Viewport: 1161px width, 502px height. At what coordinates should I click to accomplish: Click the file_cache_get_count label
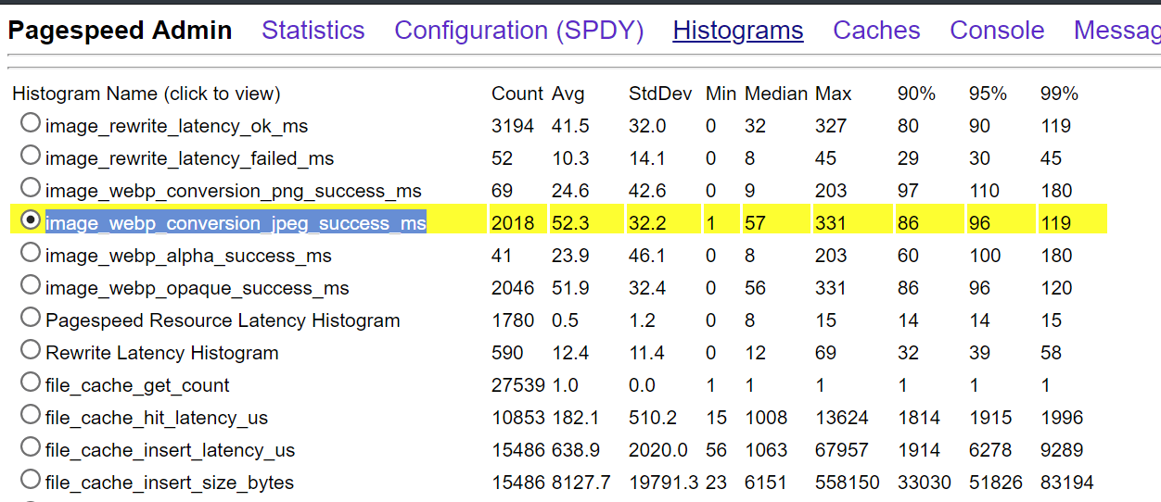(137, 385)
